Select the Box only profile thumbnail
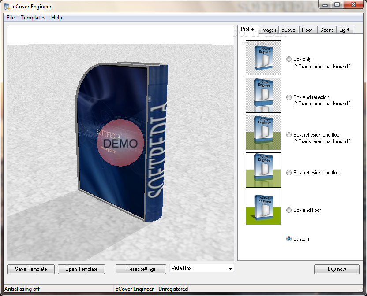Screen dimensions: 367x296 pyautogui.click(x=263, y=58)
